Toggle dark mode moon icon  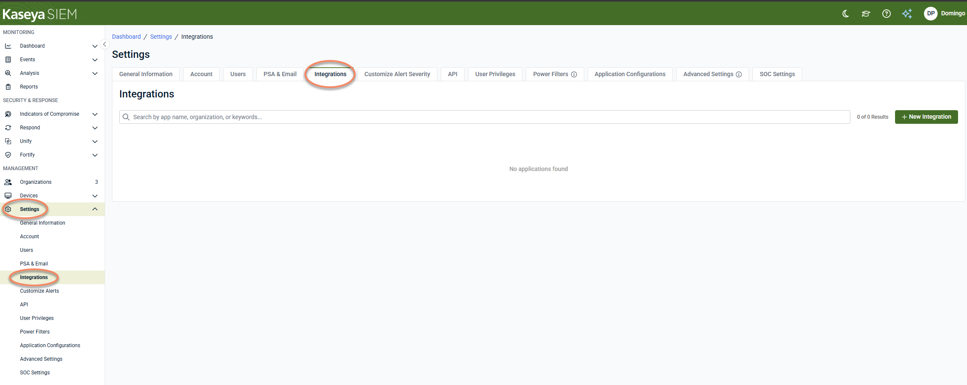(846, 14)
